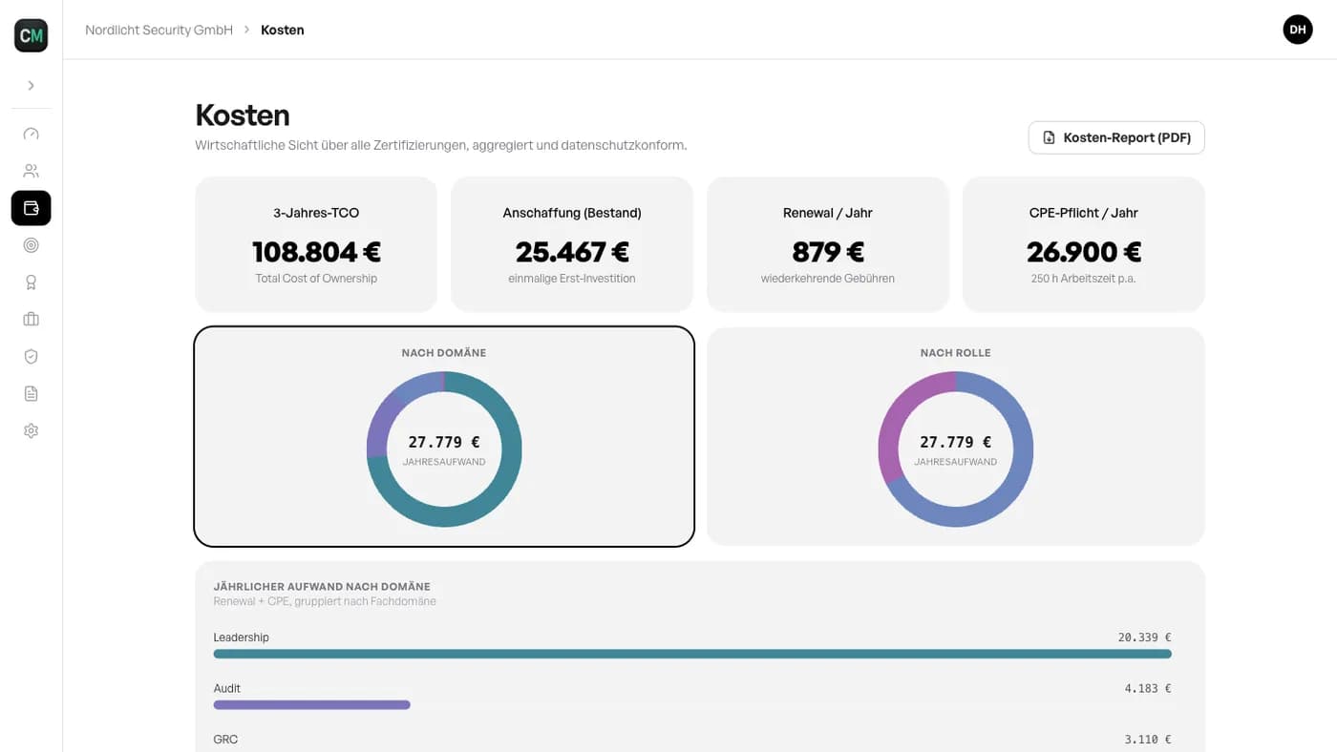This screenshot has width=1337, height=752.
Task: Open the document icon in sidebar
Action: tap(31, 393)
